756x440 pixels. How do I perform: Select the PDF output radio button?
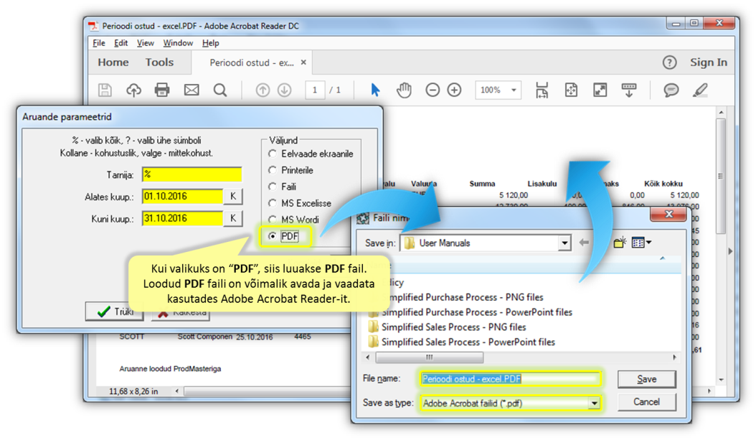[273, 236]
